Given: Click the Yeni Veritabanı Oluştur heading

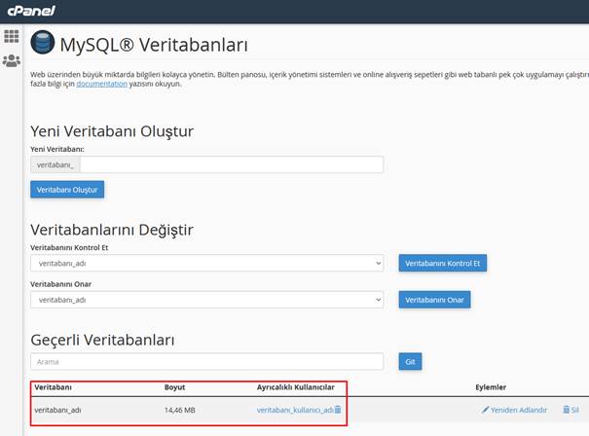Looking at the screenshot, I should [x=112, y=131].
